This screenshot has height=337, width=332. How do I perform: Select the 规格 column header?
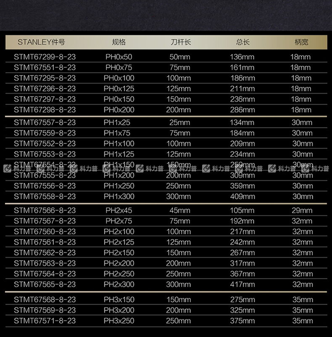coord(119,42)
